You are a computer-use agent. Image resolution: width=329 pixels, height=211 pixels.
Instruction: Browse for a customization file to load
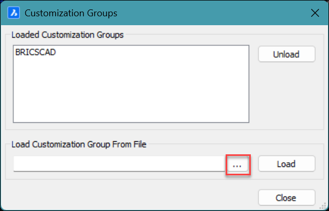point(237,164)
